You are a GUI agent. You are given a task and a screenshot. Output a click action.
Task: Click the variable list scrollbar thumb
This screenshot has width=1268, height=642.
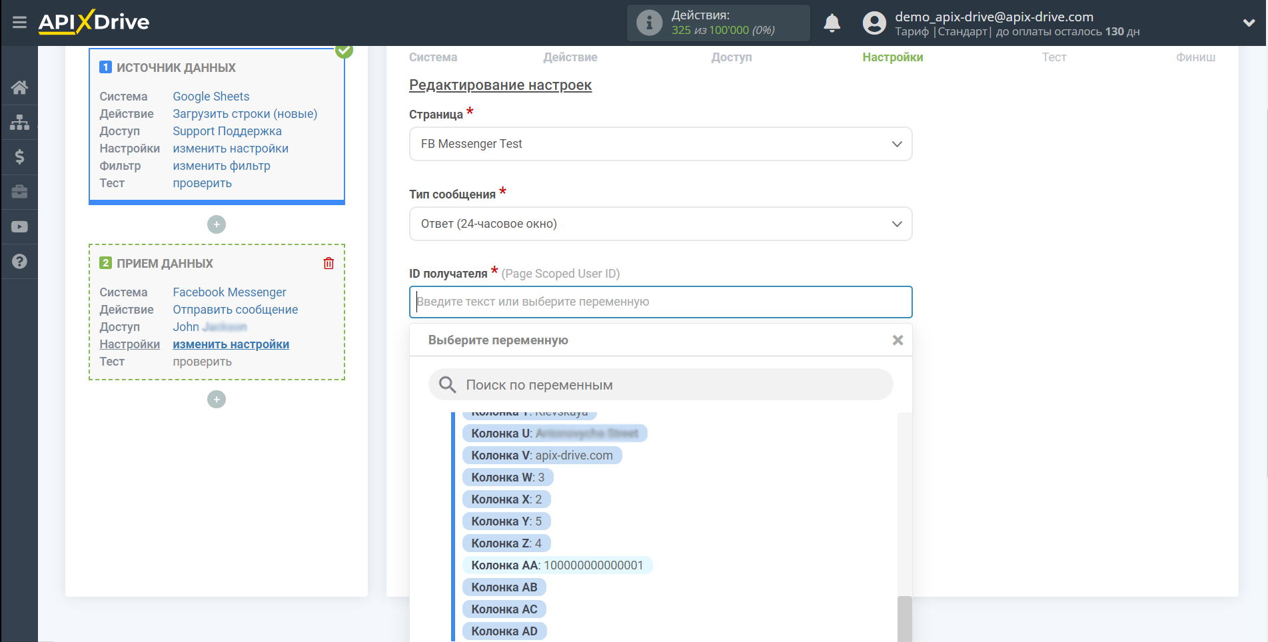point(904,619)
